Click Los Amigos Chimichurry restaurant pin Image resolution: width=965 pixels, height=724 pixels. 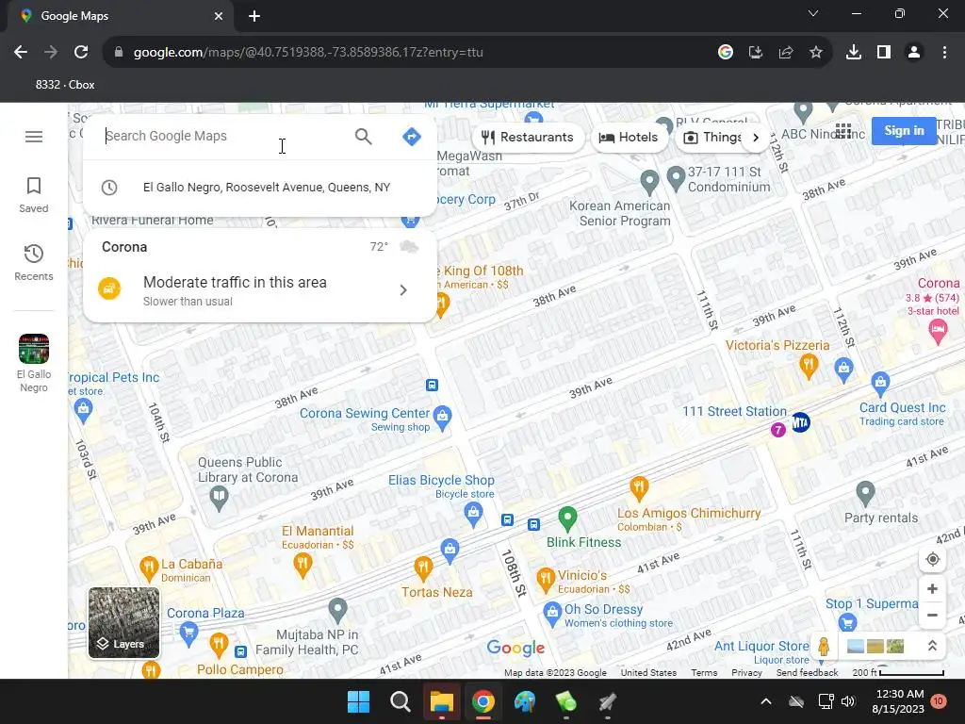tap(639, 489)
